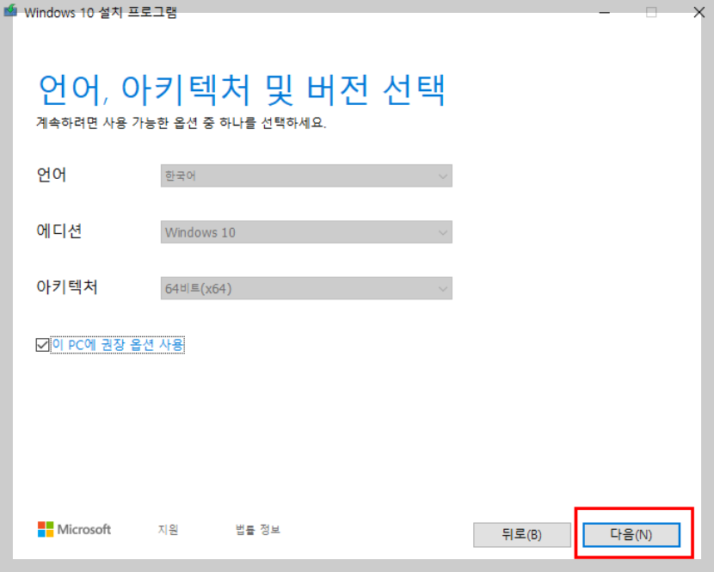Open the 아키텍처 dropdown showing 64비트(x64)

point(306,288)
